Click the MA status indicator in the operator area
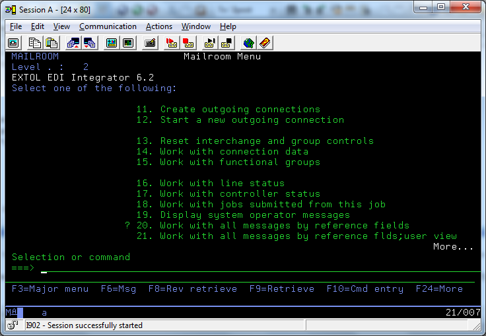Image resolution: width=486 pixels, height=336 pixels. (x=11, y=312)
